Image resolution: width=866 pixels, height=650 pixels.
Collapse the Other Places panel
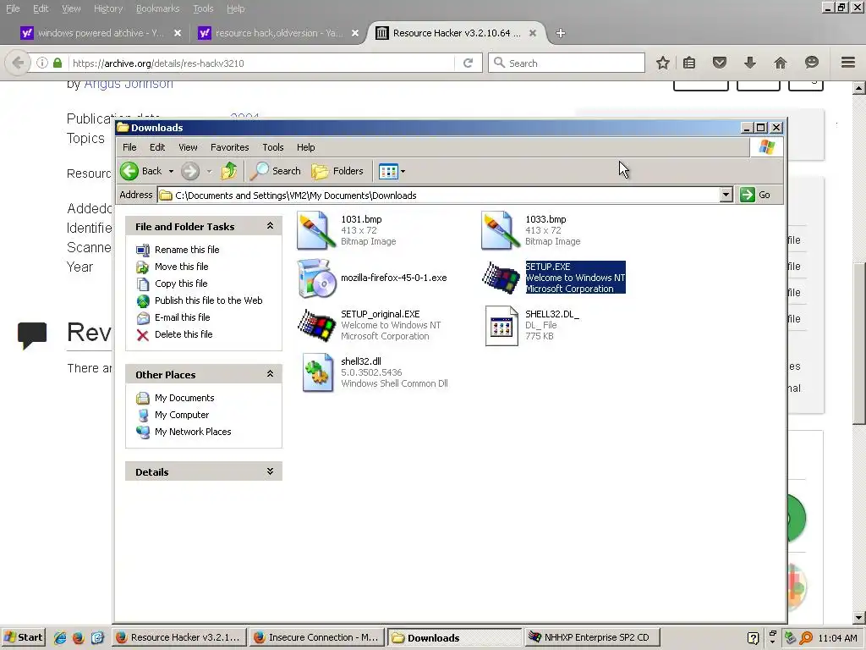pos(270,373)
